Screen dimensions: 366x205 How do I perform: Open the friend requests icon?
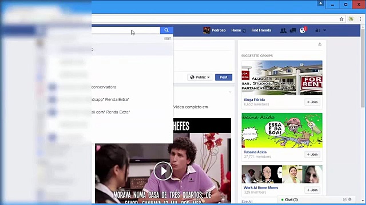pyautogui.click(x=283, y=30)
